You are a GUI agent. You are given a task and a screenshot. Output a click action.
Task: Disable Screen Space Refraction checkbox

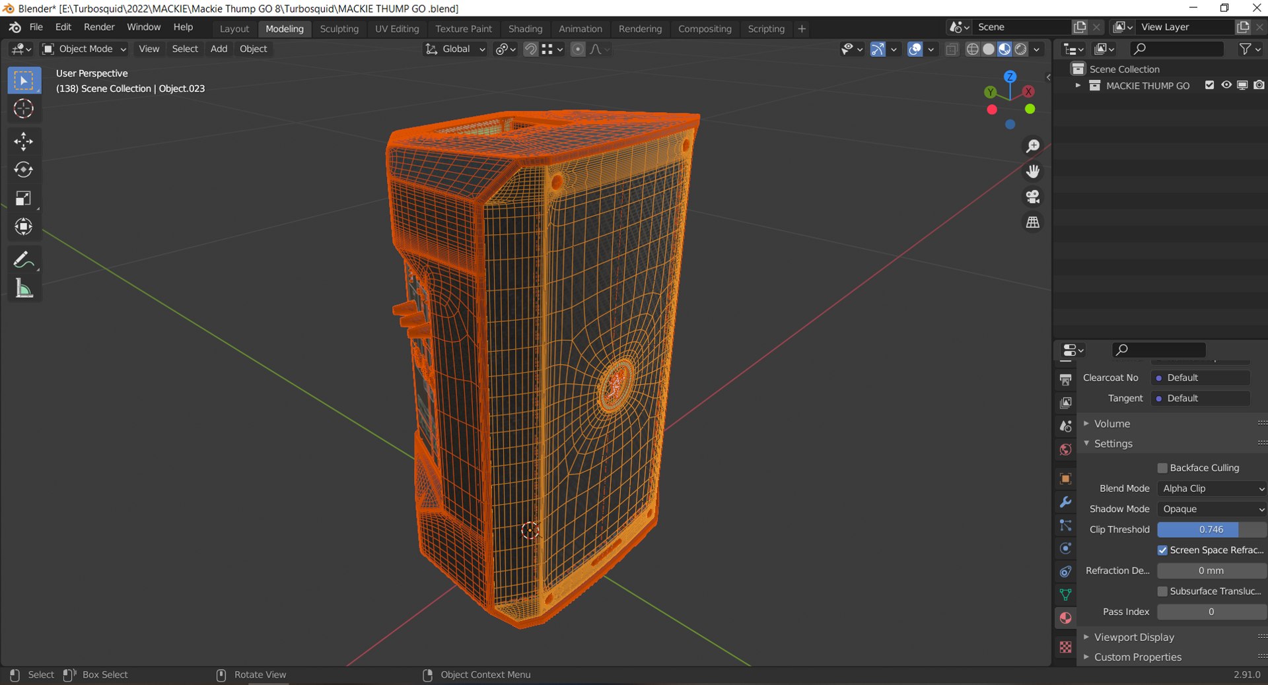pyautogui.click(x=1162, y=550)
